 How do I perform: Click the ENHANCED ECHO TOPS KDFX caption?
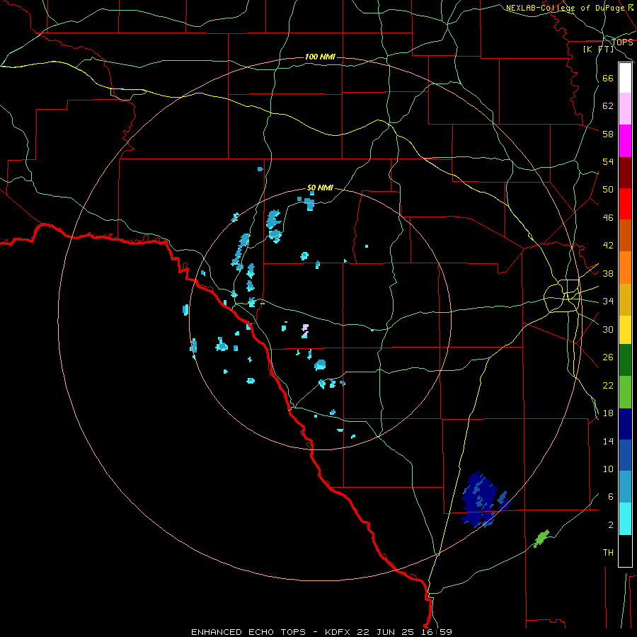point(321,632)
